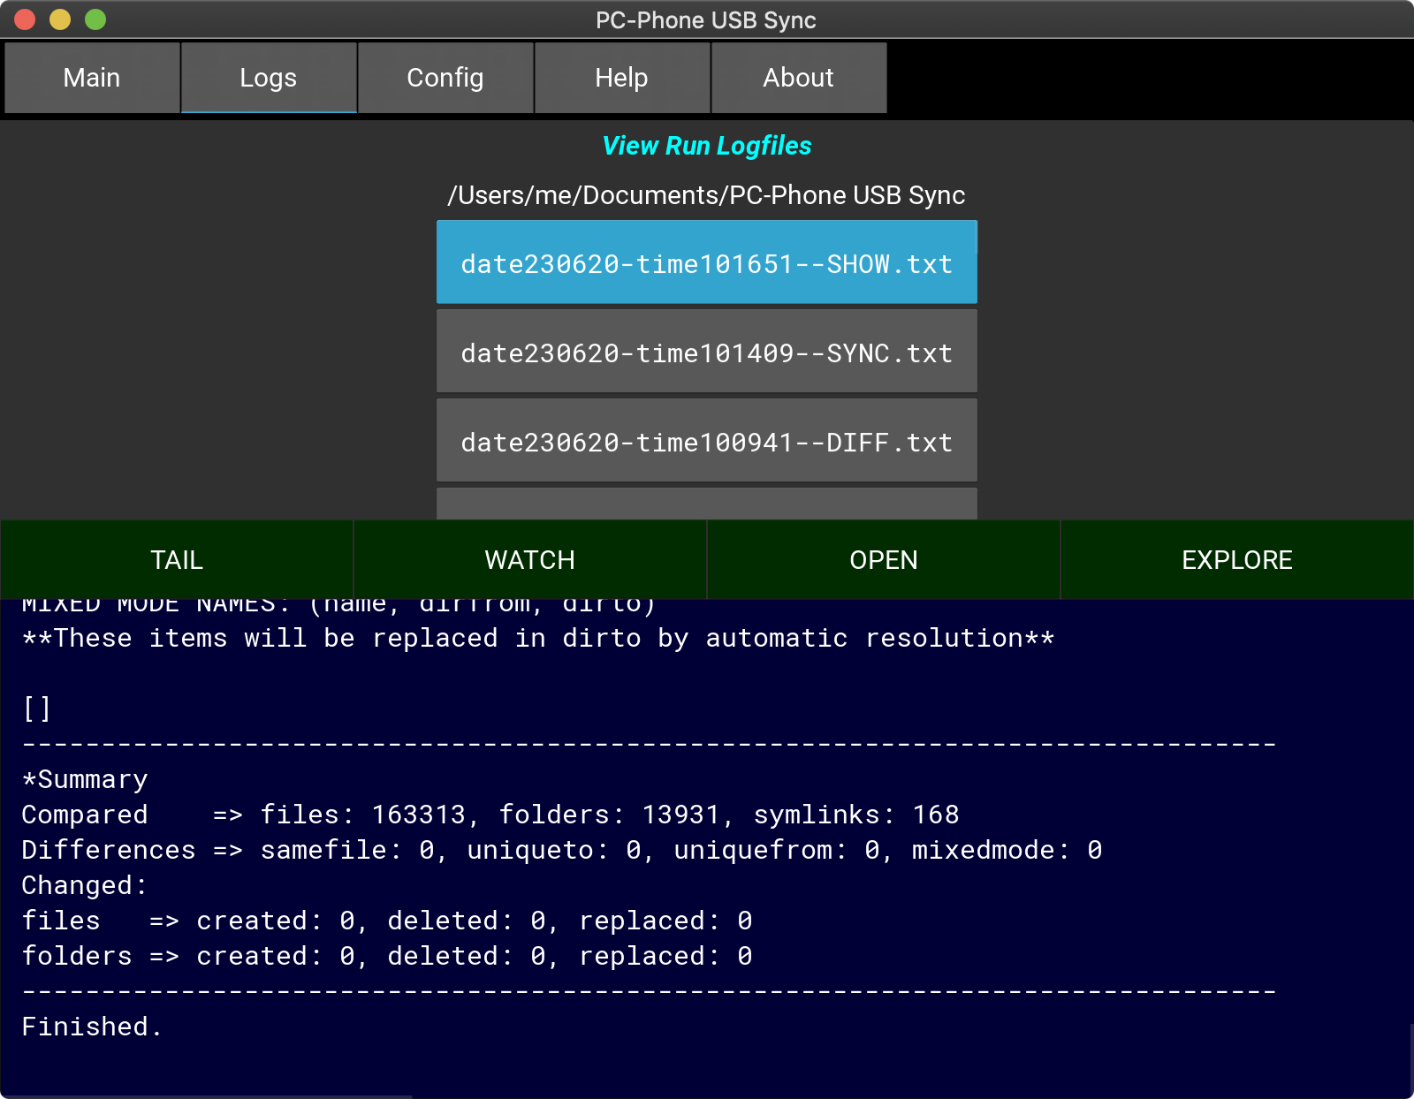Viewport: 1414px width, 1099px height.
Task: Click the horizontal scrollbar under log text
Action: [207, 1096]
